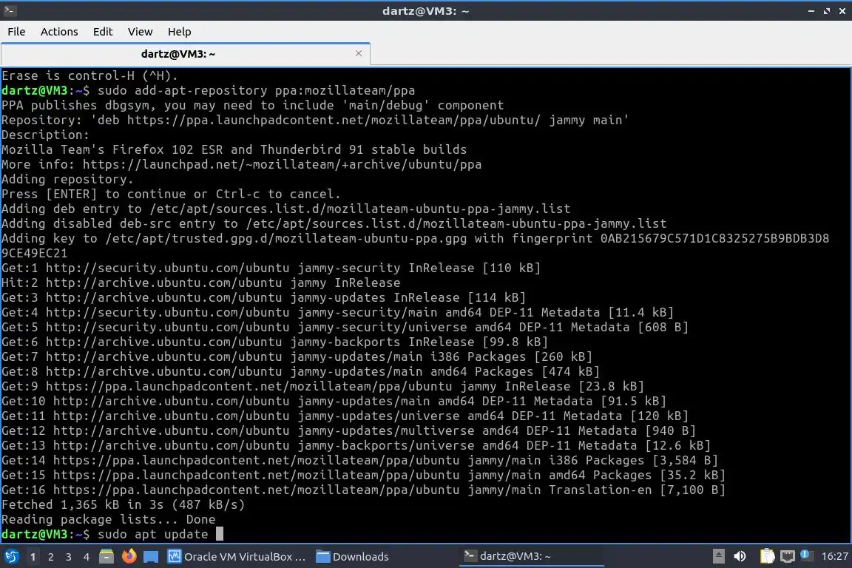Switch to workspace 4 in the pager
852x568 pixels.
[87, 557]
